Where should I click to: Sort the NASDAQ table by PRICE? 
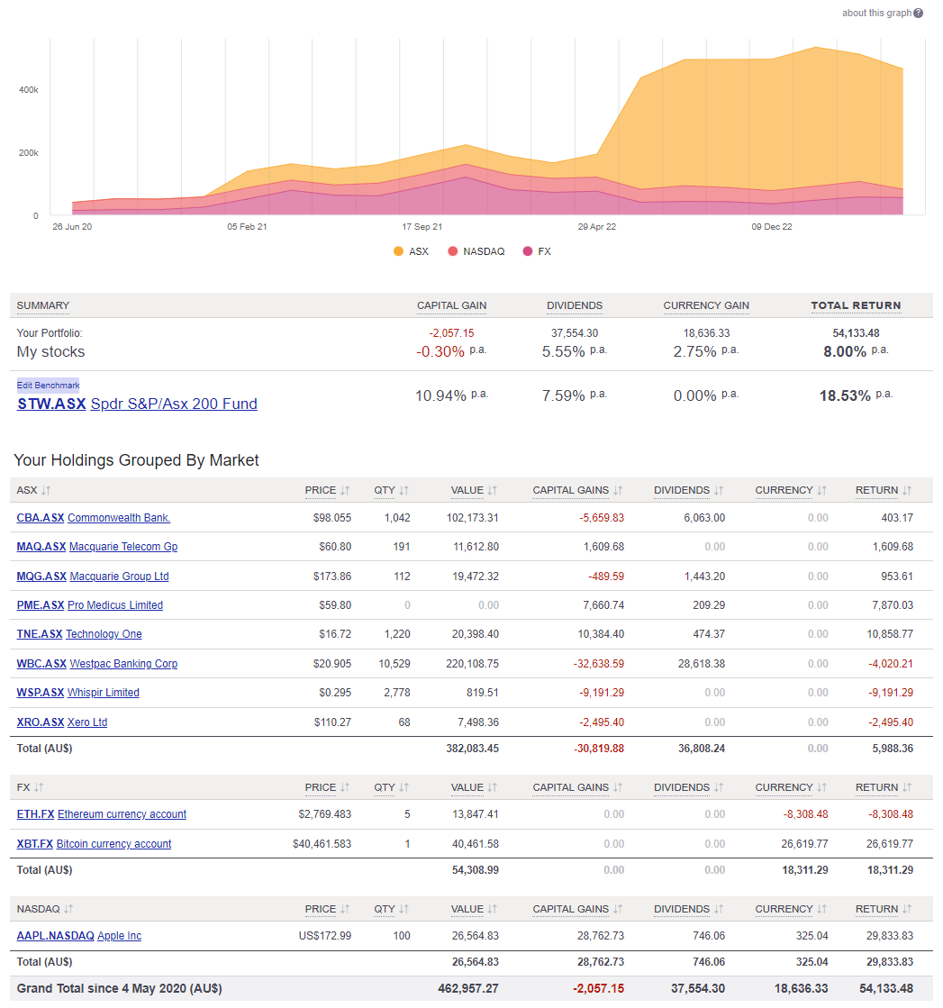(x=344, y=909)
